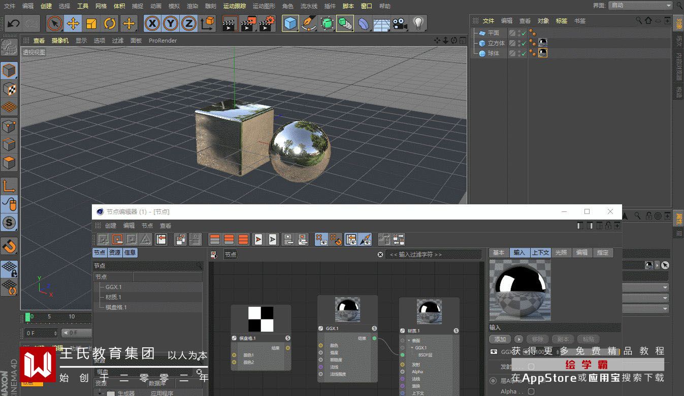The image size is (684, 396).
Task: Collapse the 表面 group in 材质.1 node
Action: click(x=409, y=341)
